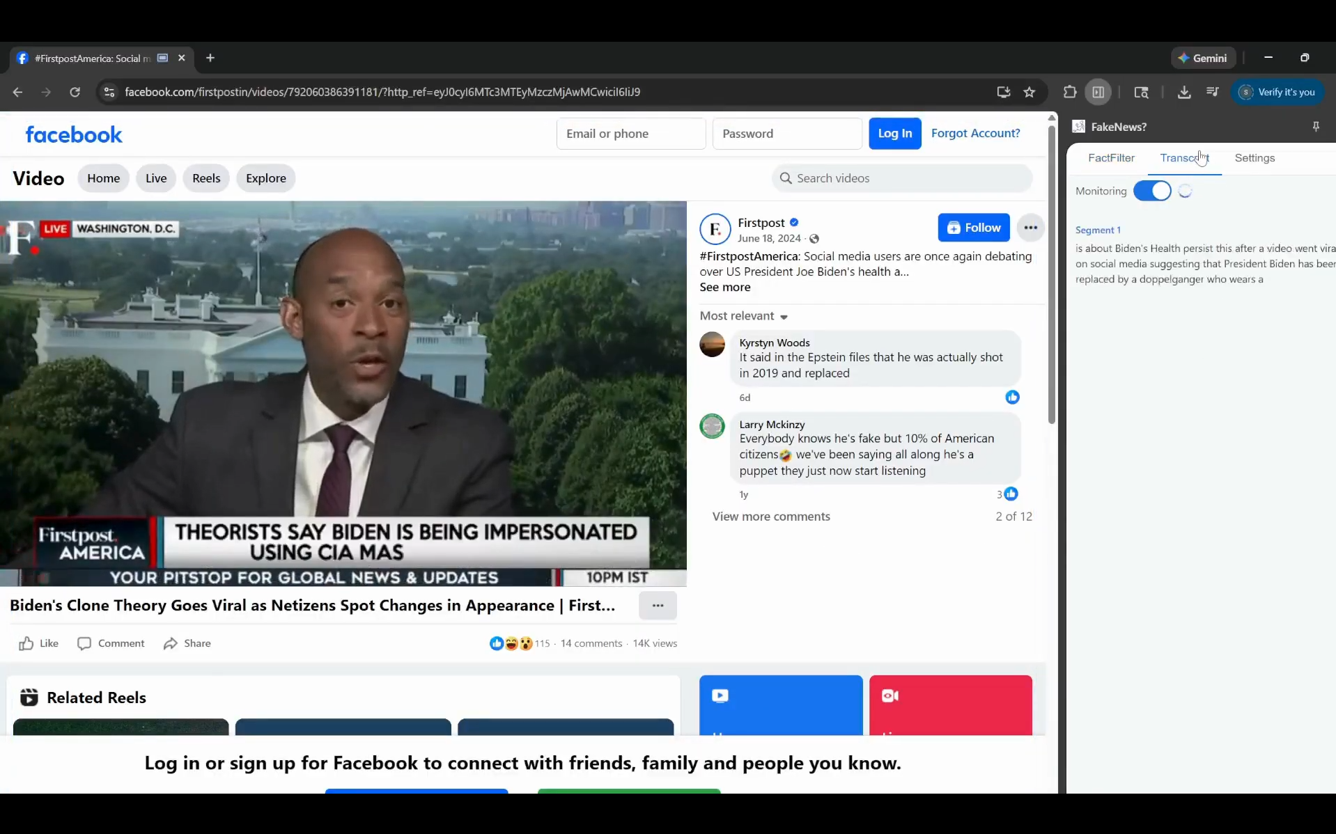
Task: Click the tab audio/media indicator icon
Action: (162, 58)
